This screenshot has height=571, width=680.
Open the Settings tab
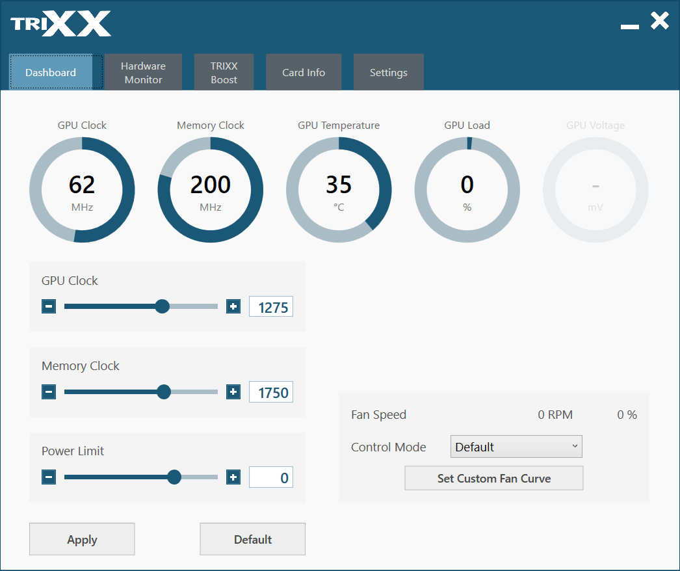click(389, 72)
